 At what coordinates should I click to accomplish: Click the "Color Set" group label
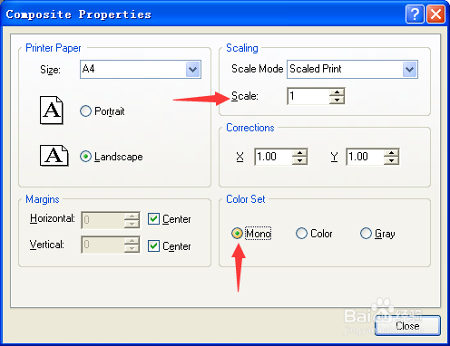[x=246, y=199]
